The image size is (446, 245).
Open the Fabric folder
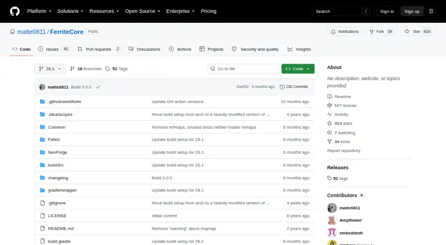pos(54,140)
